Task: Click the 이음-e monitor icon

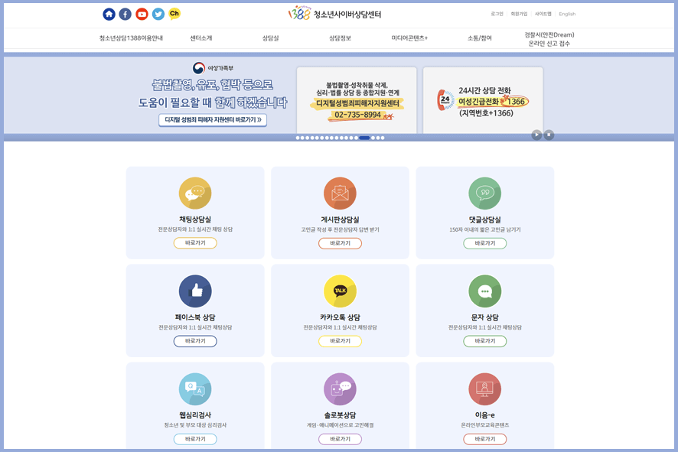Action: 484,389
